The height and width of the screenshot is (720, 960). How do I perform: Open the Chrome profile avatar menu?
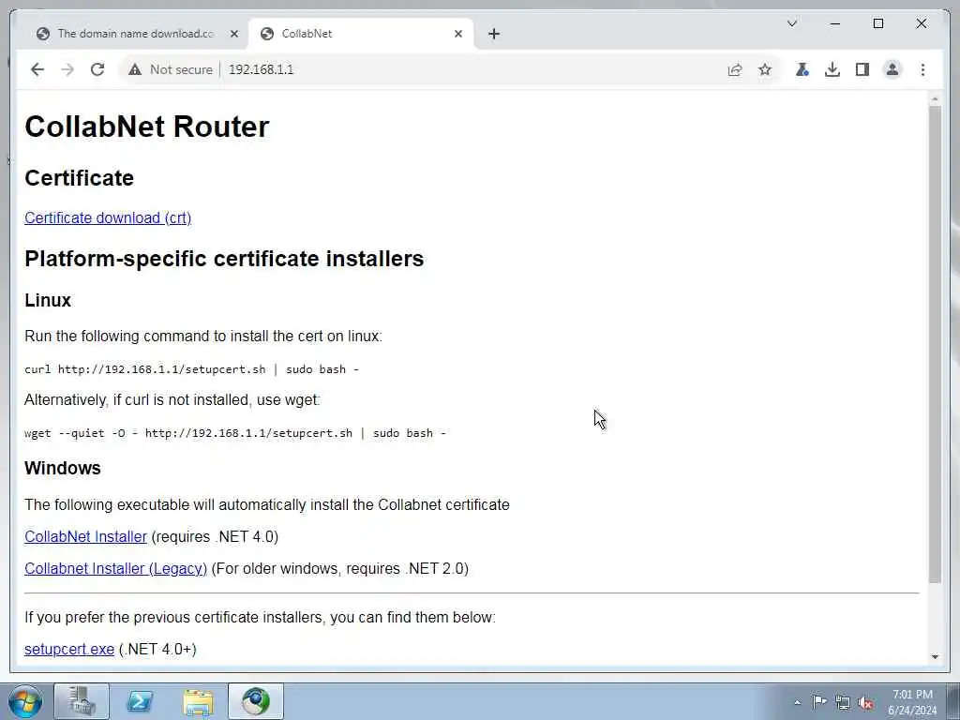[892, 69]
